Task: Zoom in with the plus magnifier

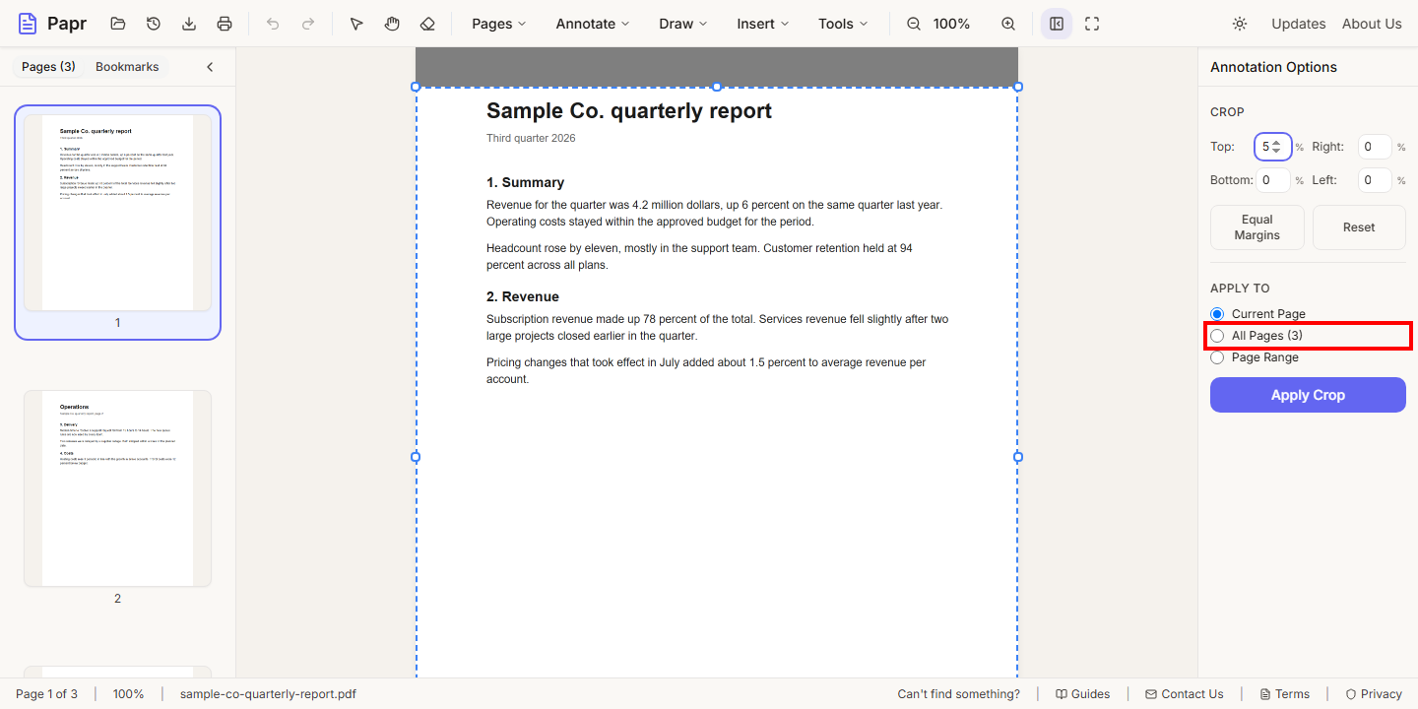Action: point(1008,24)
